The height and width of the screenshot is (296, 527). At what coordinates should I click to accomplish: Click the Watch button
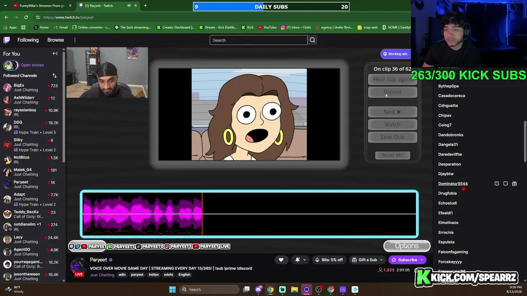click(x=392, y=124)
